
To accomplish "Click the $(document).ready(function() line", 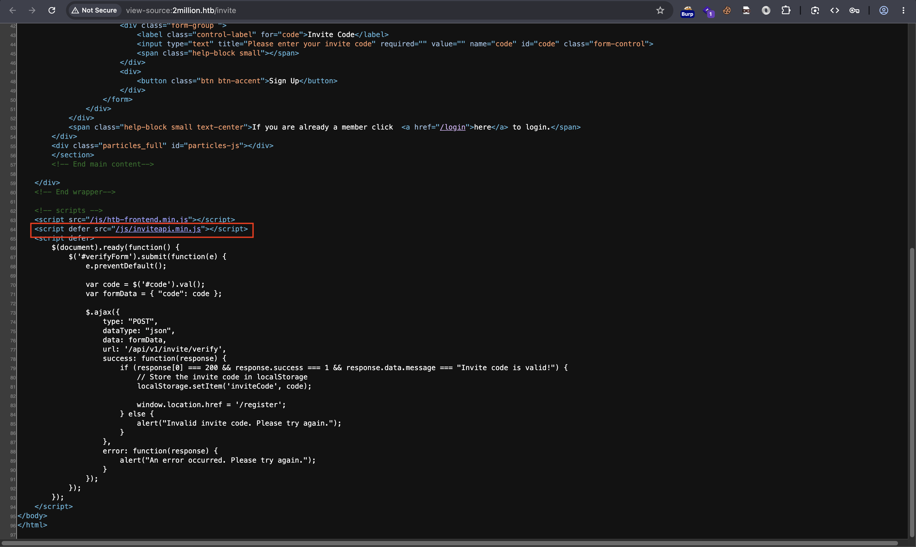I will coord(116,247).
